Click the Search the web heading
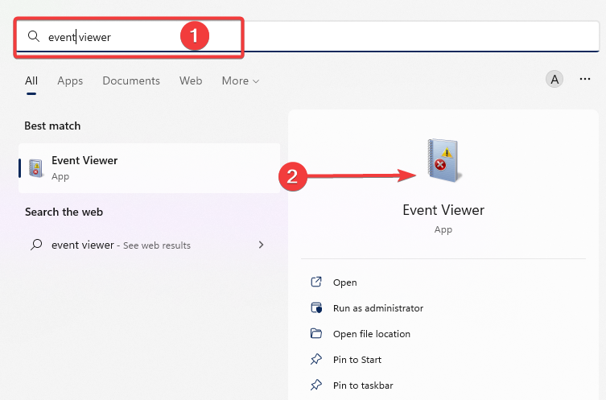Image resolution: width=606 pixels, height=400 pixels. point(64,212)
